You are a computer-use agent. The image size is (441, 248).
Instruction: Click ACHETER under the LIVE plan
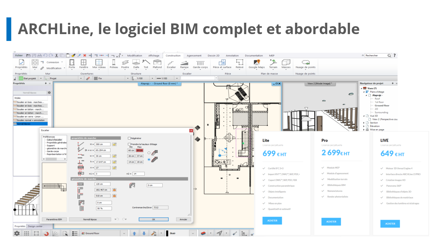click(390, 224)
